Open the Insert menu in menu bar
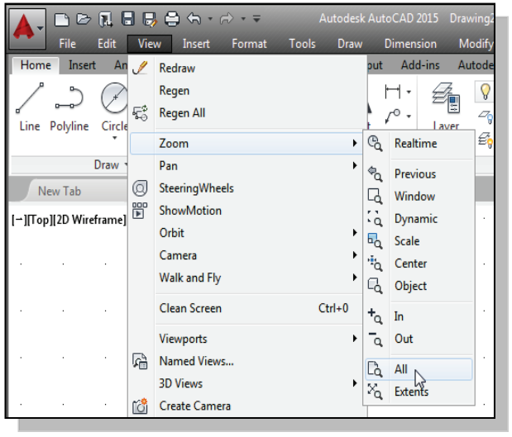Screen dimensions: 512x437 (196, 44)
